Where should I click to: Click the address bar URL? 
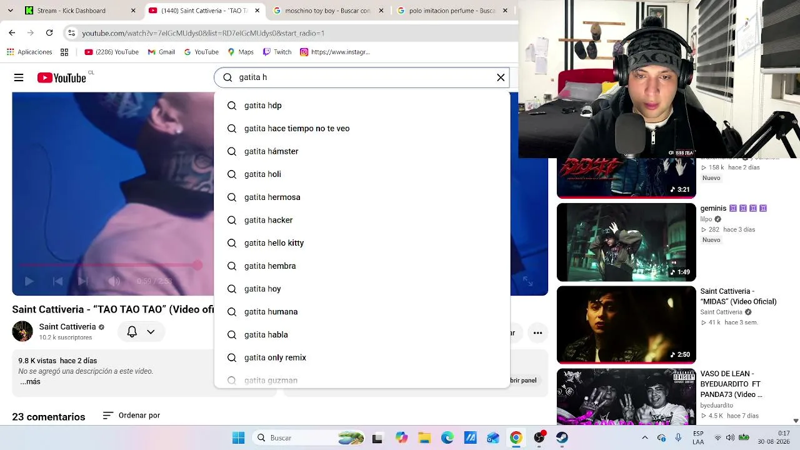(x=204, y=33)
